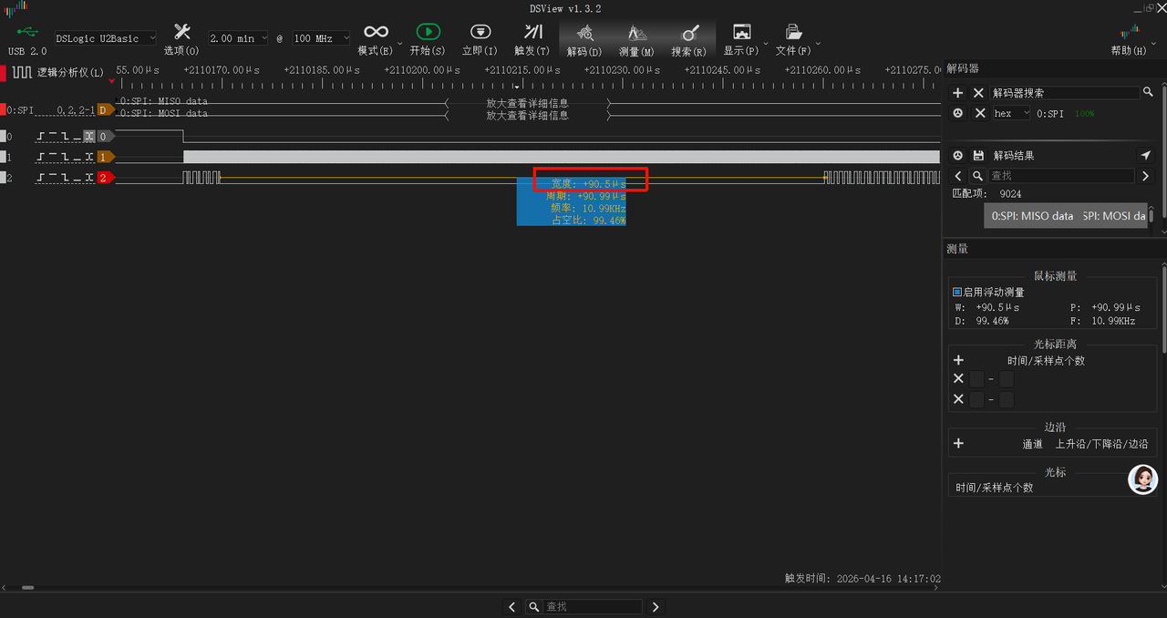Click the bottom search (查找) input field
1167x618 pixels.
click(x=592, y=607)
